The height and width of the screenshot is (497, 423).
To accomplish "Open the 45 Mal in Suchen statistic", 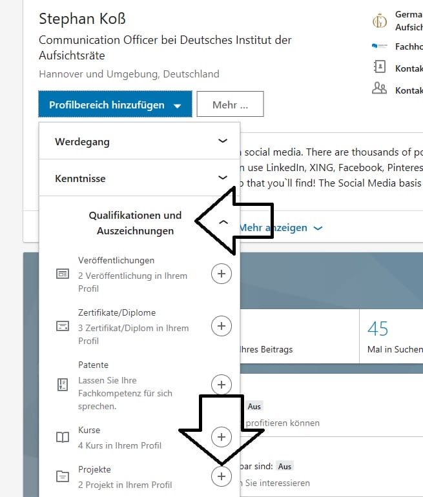I will [391, 336].
